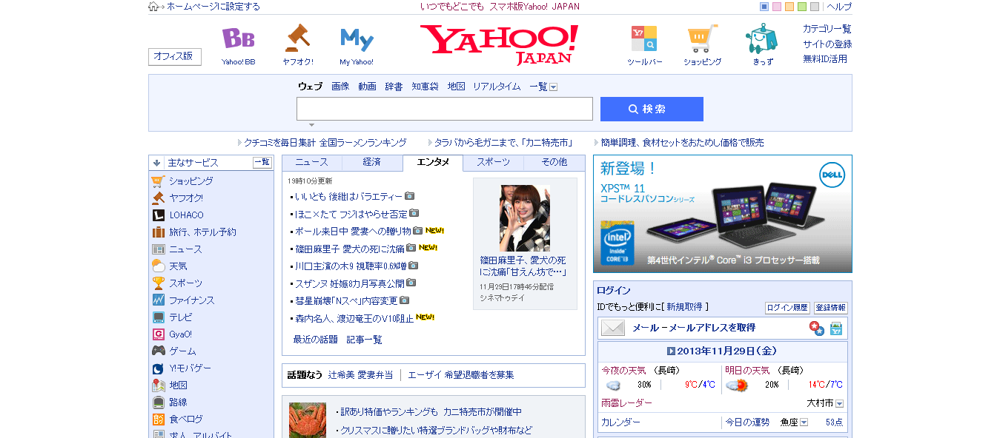This screenshot has width=1000, height=438.
Task: Open the Toolbar (ツールバー) icon
Action: (643, 38)
